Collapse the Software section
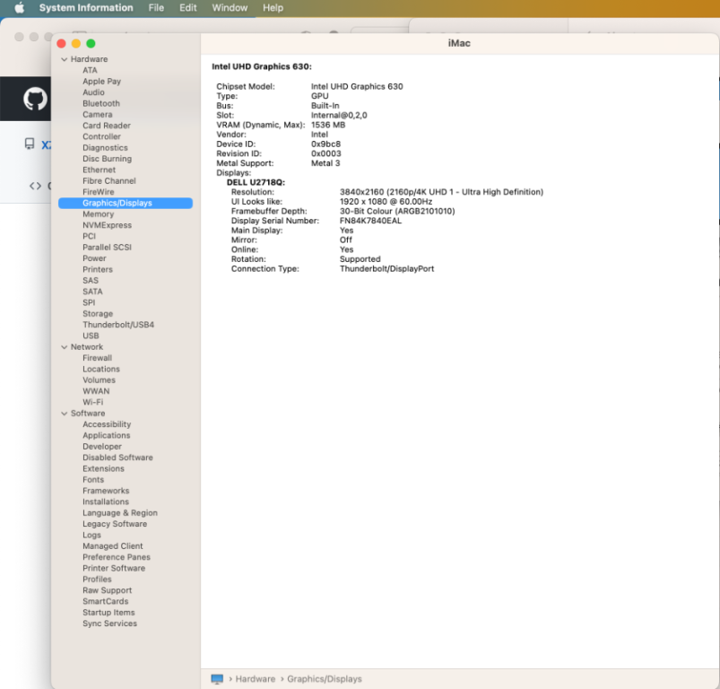The image size is (720, 689). 64,414
